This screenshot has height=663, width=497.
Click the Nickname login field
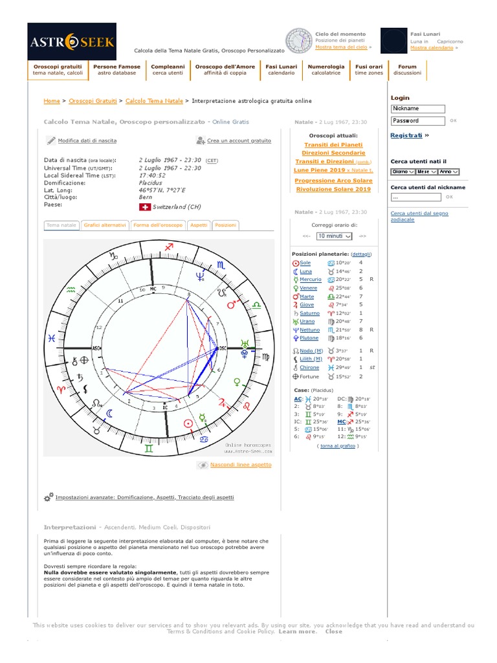[417, 109]
